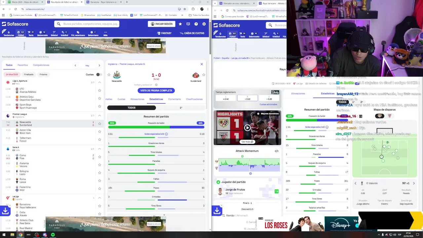This screenshot has height=238, width=423.
Task: Open the Tendencias sport icon in left Sofascore window
Action: 9,33
